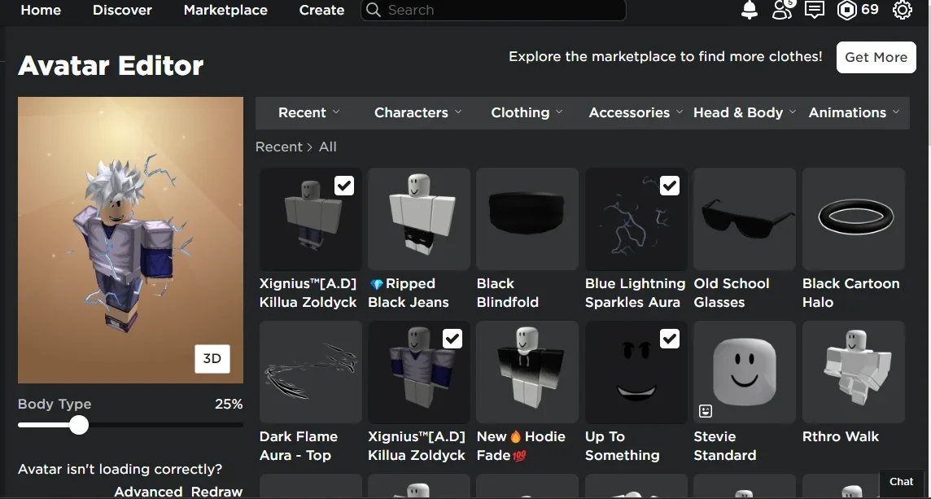Uncheck the Up To Something face checkbox
The width and height of the screenshot is (931, 499).
(x=670, y=339)
